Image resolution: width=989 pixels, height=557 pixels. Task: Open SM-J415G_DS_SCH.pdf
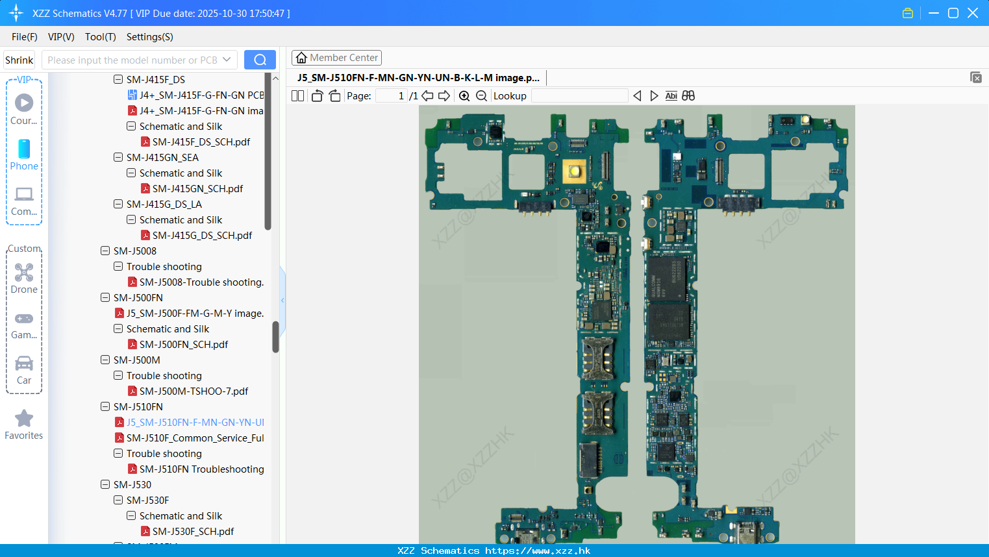click(x=196, y=235)
